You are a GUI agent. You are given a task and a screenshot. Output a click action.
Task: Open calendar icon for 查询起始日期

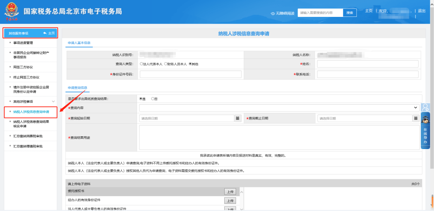237,119
